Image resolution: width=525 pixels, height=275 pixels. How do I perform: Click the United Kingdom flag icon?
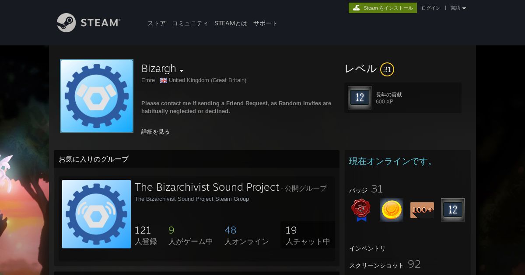(164, 80)
